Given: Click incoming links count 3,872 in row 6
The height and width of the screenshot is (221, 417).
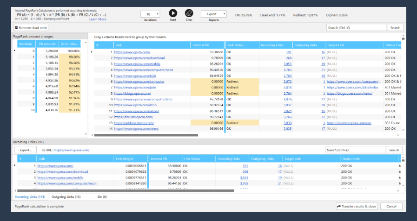Looking at the screenshot, I should coord(287,82).
